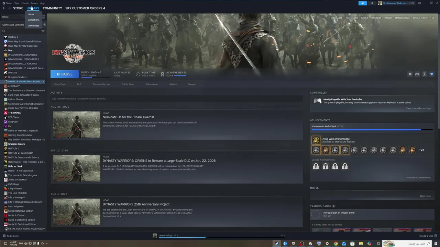Open the Friends menu
This screenshot has width=440, height=247.
(25, 3)
